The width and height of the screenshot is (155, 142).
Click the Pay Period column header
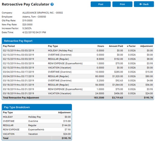9,46
